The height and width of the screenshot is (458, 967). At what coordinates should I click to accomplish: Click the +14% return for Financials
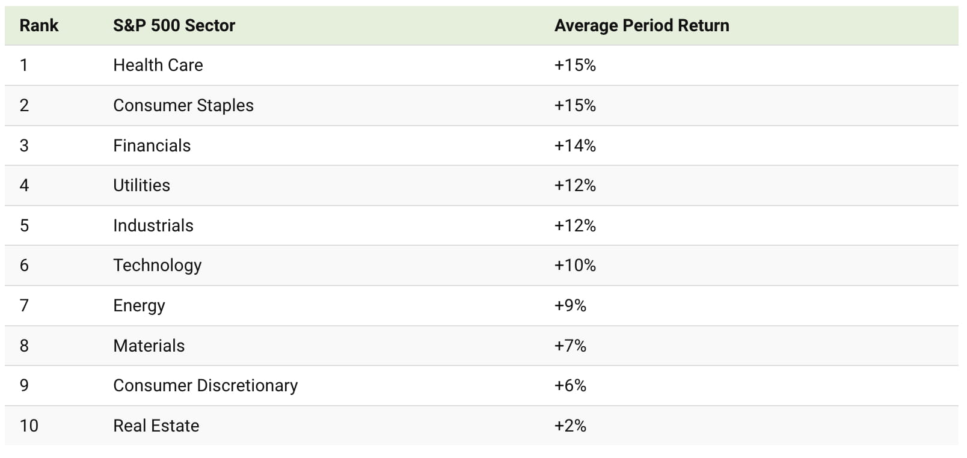(x=575, y=145)
